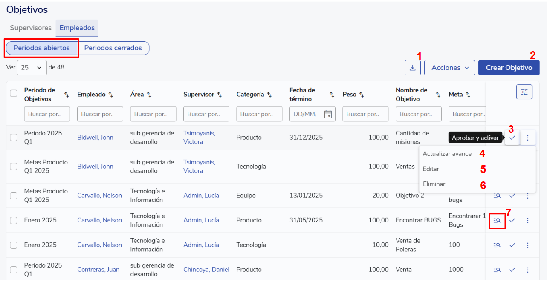Viewport: 547px width, 282px height.
Task: Click the Crear Objetivo button
Action: point(509,68)
